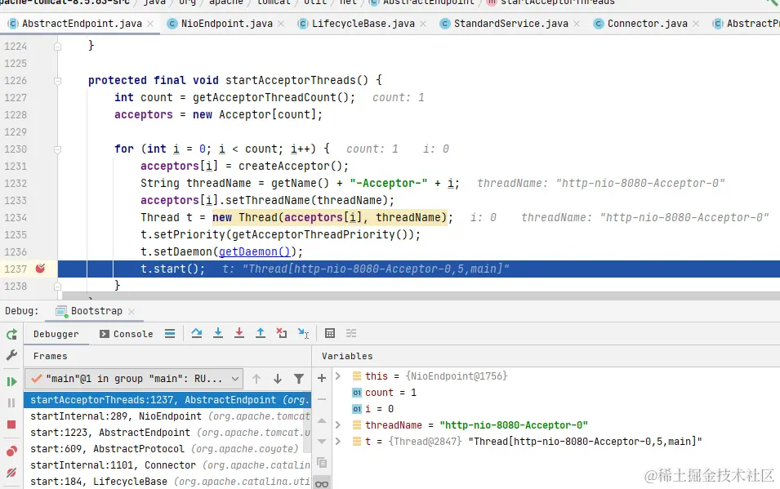
Task: Close the NioEndpoint.java tab
Action: (281, 24)
